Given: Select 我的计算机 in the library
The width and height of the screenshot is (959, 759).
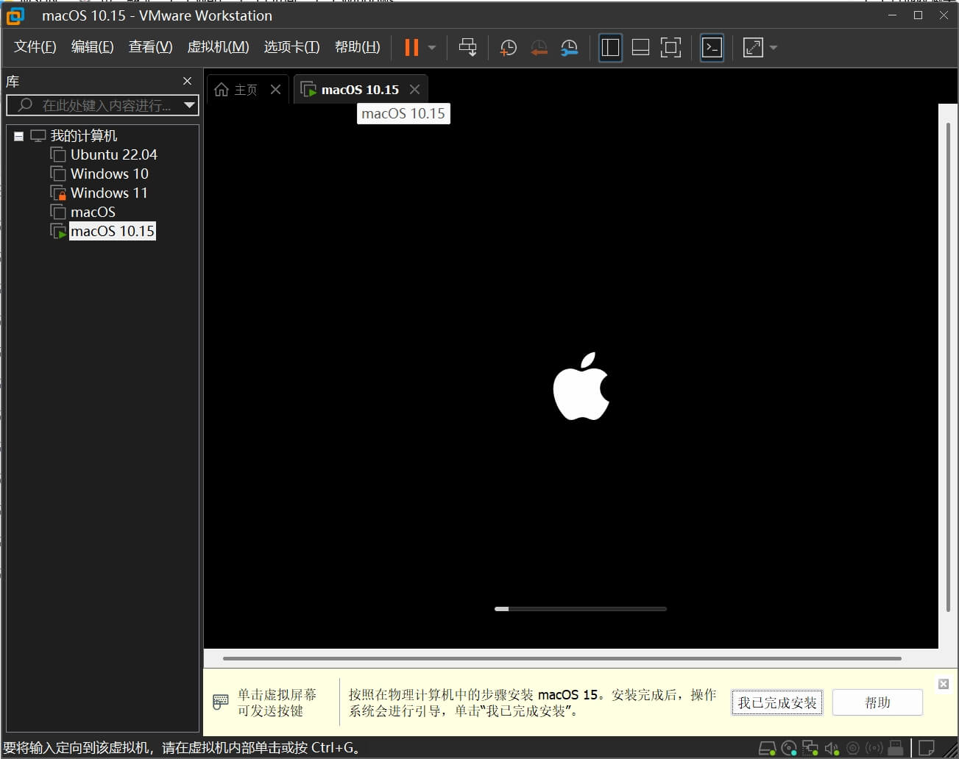Looking at the screenshot, I should pyautogui.click(x=83, y=135).
